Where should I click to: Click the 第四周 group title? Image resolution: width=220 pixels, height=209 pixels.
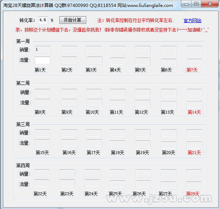point(23,165)
